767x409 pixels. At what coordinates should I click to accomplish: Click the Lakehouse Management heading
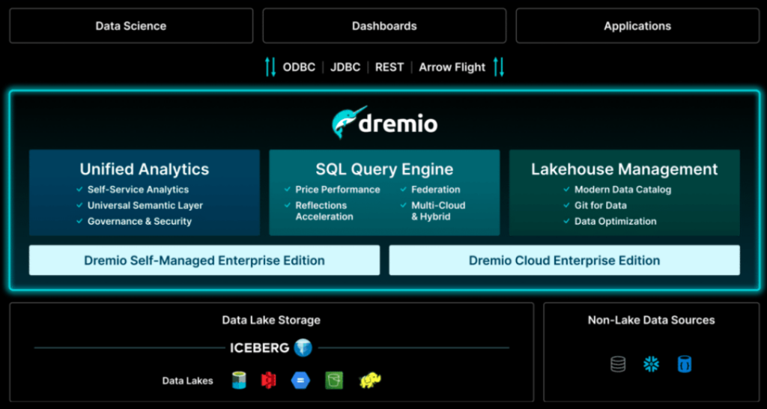625,169
